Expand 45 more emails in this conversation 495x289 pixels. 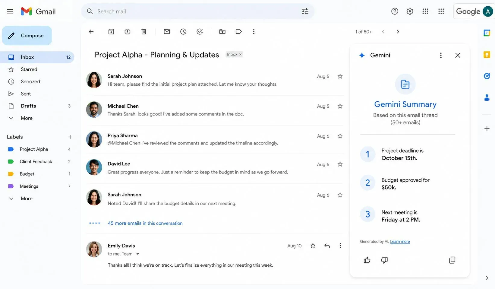pyautogui.click(x=145, y=223)
